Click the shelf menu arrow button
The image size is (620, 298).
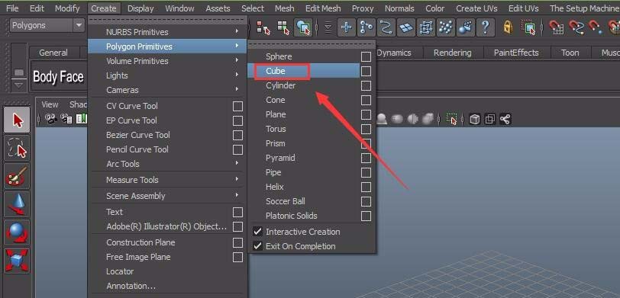pos(19,85)
